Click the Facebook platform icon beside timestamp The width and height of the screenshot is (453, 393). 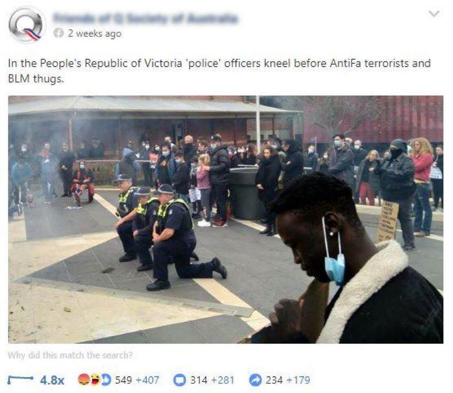click(x=59, y=33)
